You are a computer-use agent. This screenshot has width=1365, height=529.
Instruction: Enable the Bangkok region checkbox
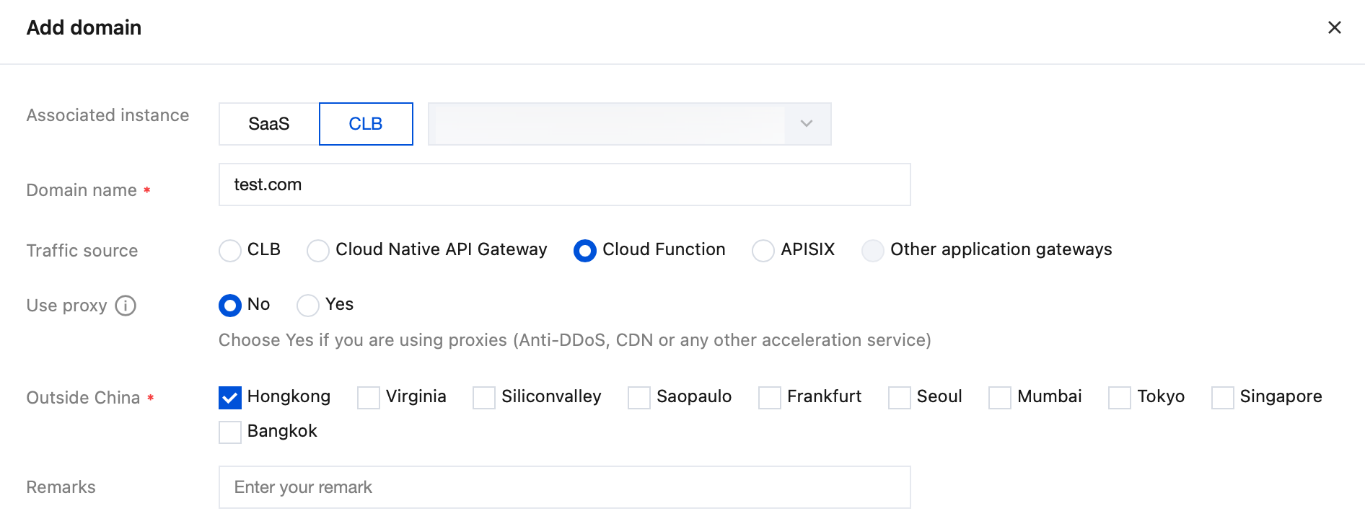click(x=230, y=432)
